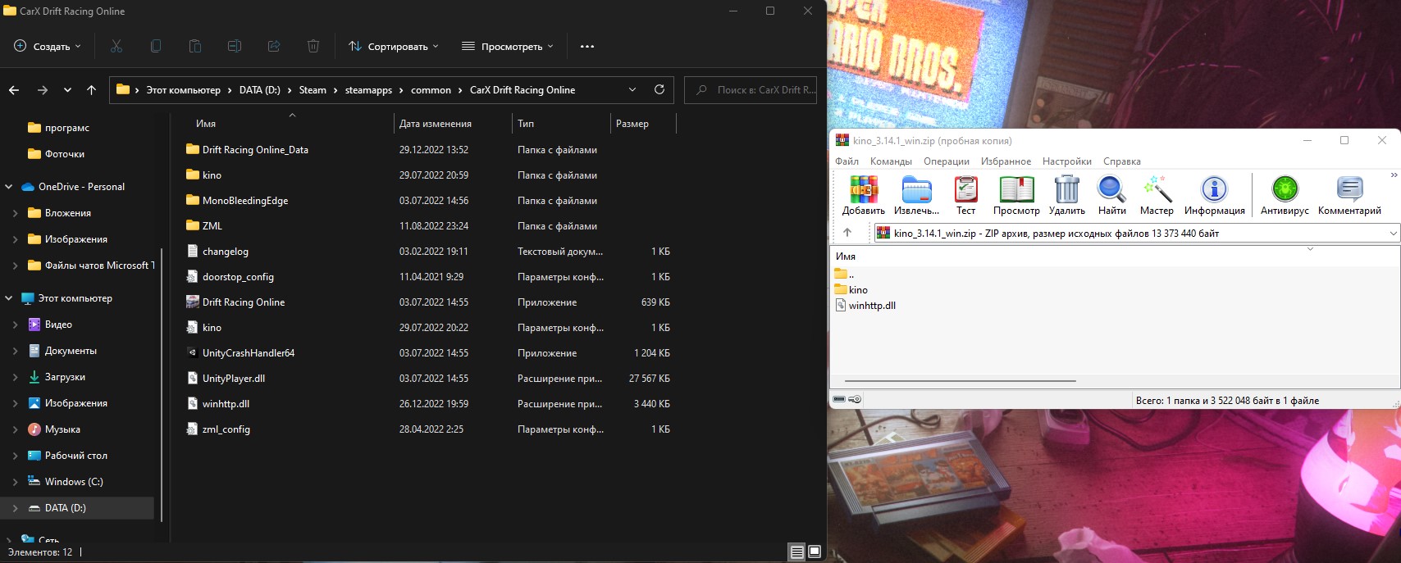
Task: Click the Explorer search field
Action: [752, 90]
